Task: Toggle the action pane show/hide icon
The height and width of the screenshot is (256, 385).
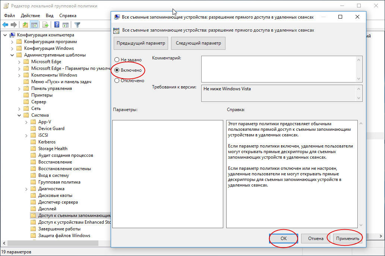Action: pos(66,25)
